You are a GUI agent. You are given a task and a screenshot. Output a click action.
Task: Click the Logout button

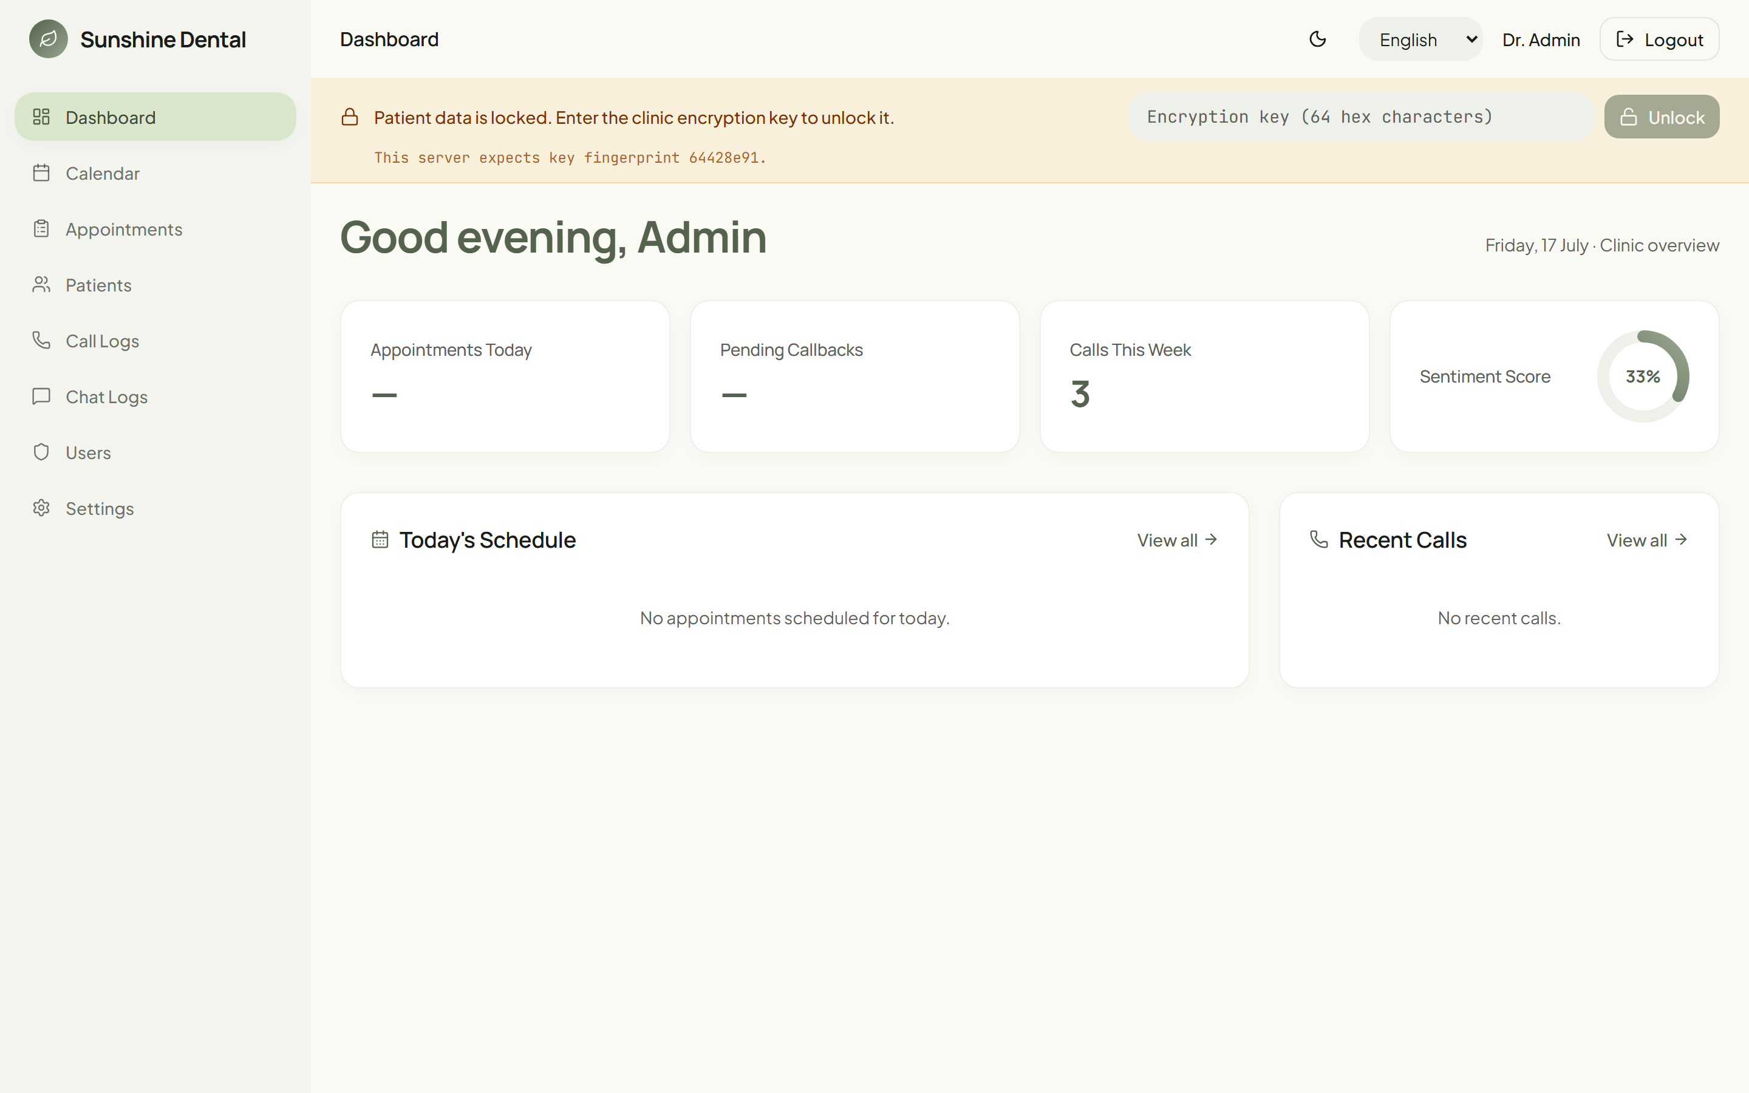1659,39
